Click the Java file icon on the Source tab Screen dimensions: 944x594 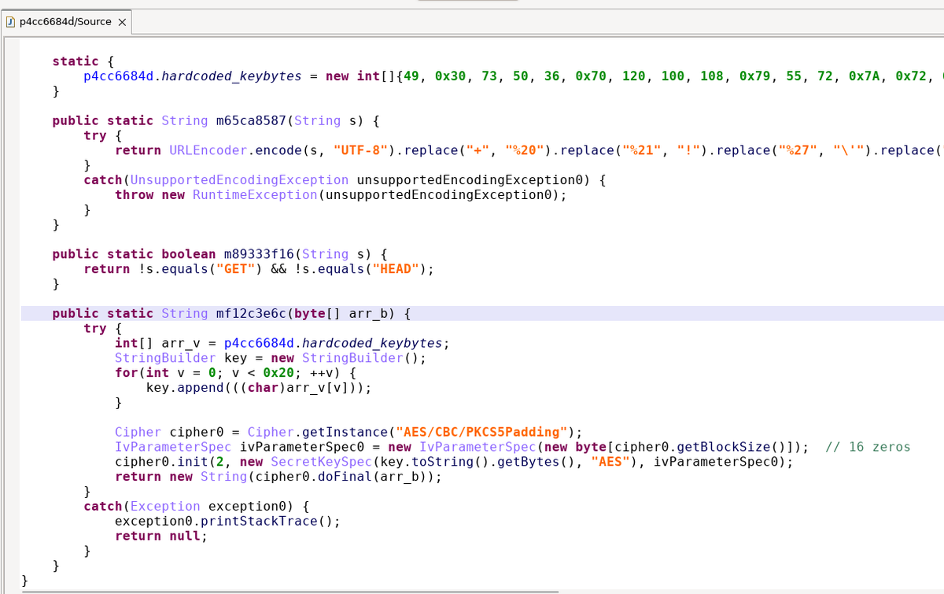[x=10, y=21]
